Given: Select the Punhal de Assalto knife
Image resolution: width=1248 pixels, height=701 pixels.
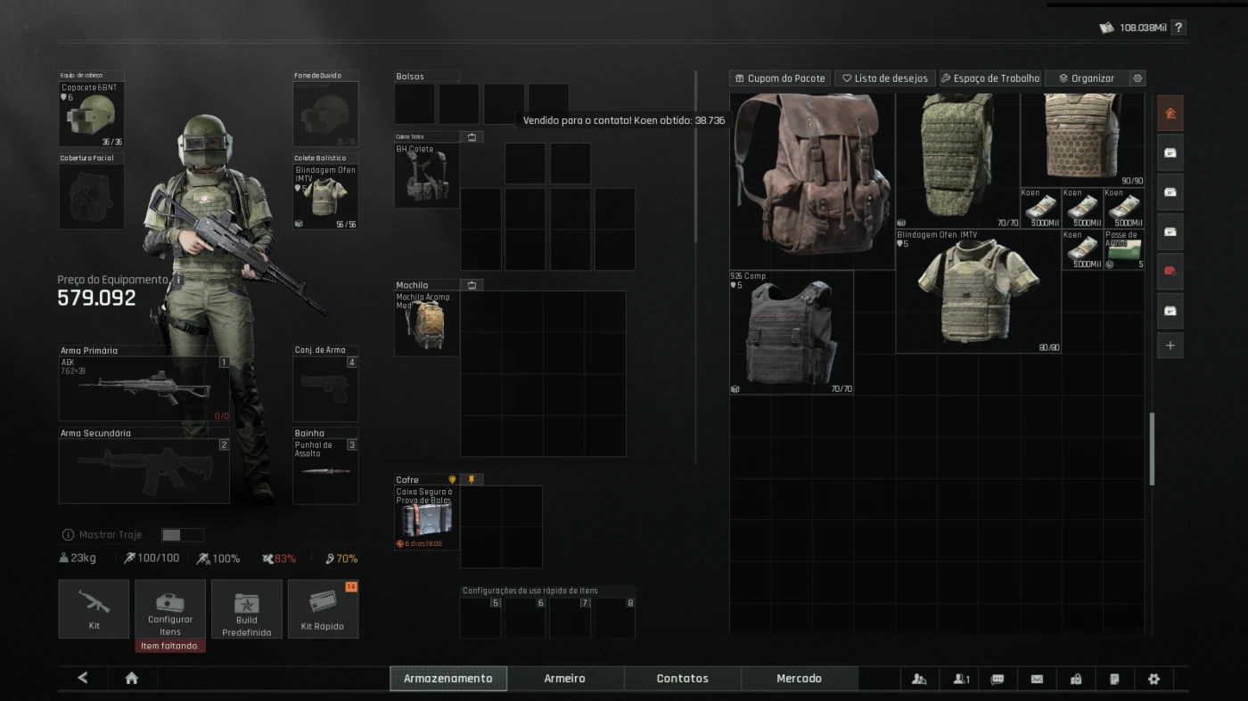Looking at the screenshot, I should pyautogui.click(x=325, y=471).
